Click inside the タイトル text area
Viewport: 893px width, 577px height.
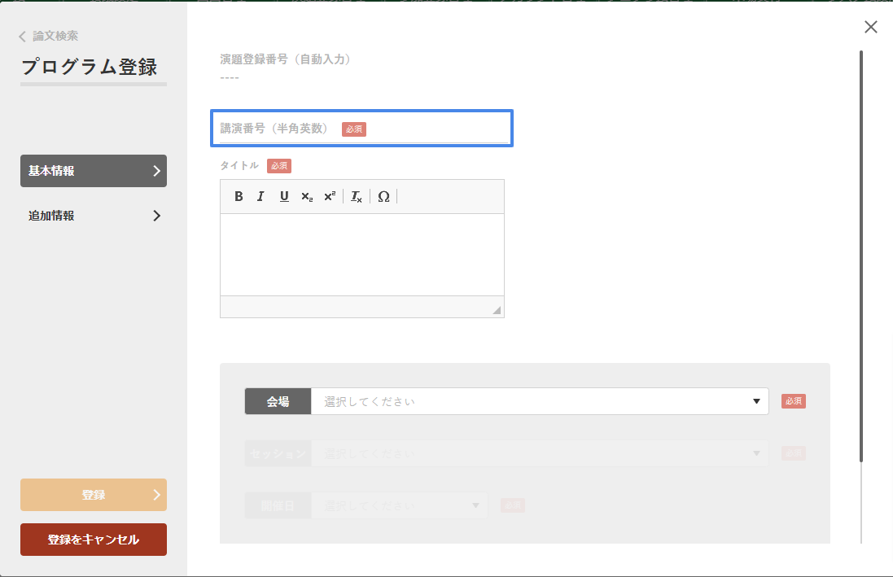[361, 254]
